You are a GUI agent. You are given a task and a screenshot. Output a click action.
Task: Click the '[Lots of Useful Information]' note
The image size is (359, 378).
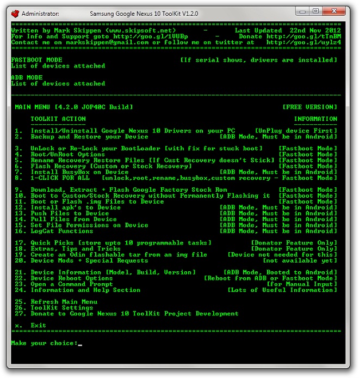point(282,290)
